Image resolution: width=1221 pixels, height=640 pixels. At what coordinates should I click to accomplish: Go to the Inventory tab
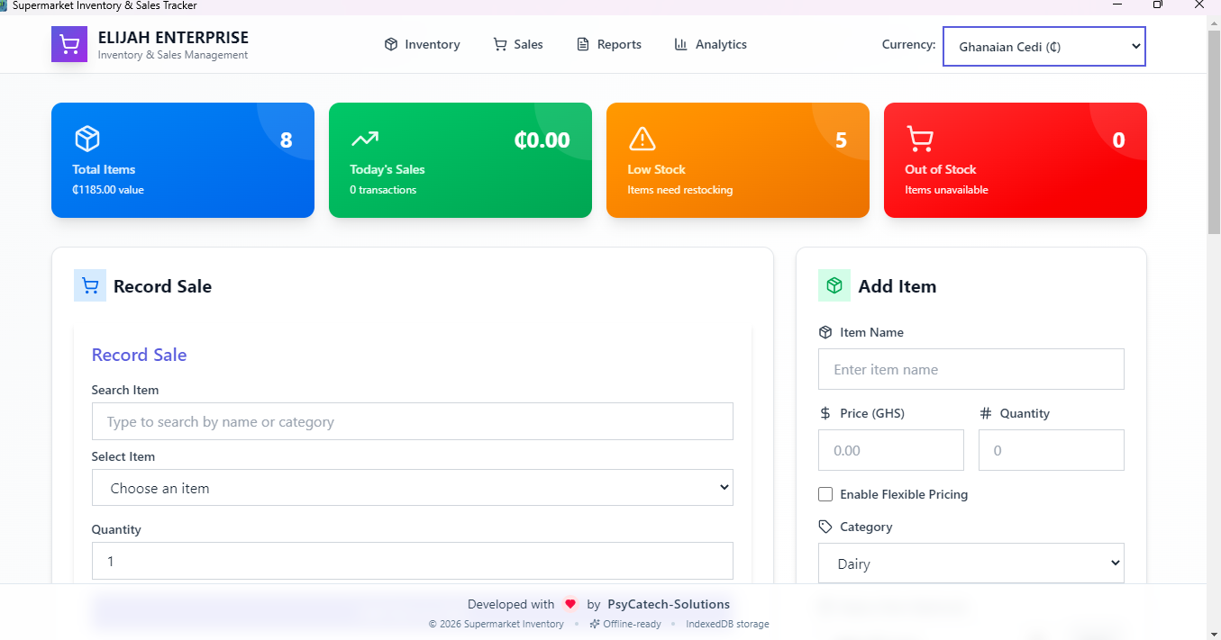click(x=422, y=44)
